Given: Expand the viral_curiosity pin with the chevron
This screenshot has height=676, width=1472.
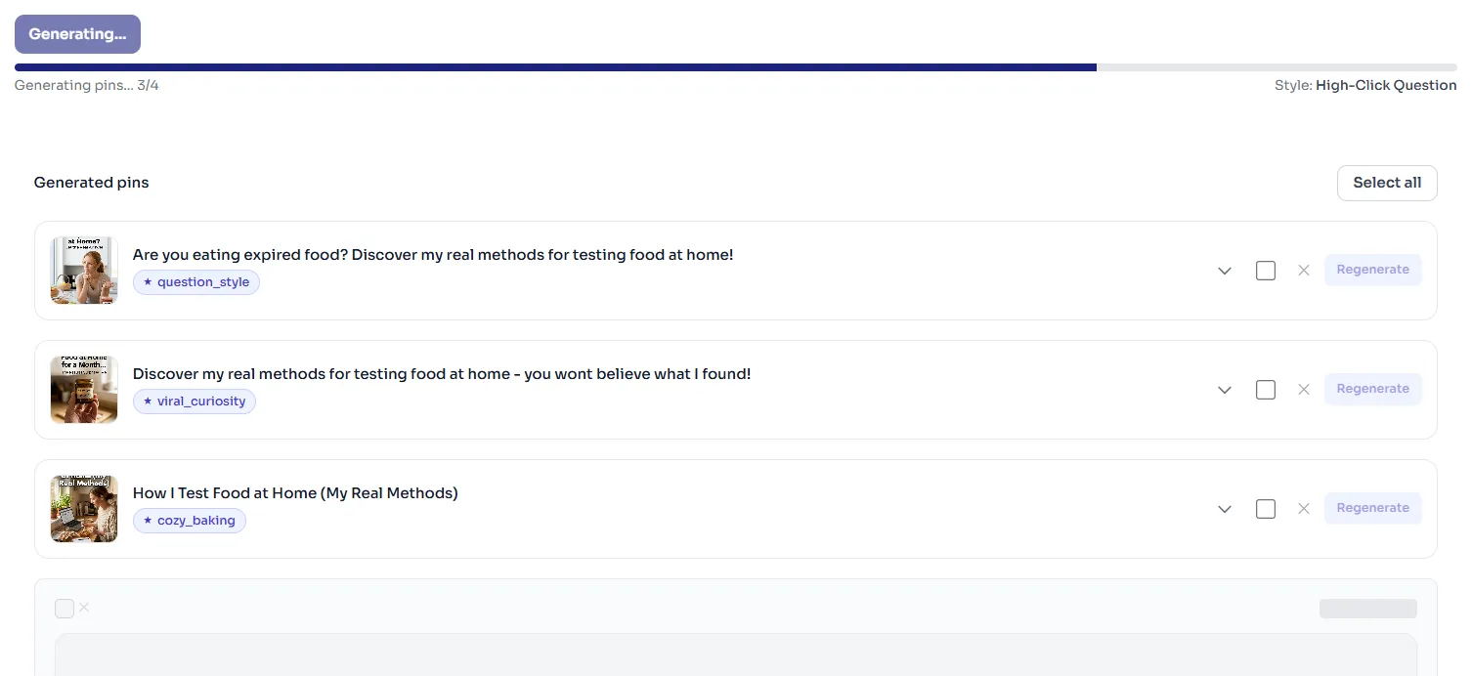Looking at the screenshot, I should point(1225,391).
